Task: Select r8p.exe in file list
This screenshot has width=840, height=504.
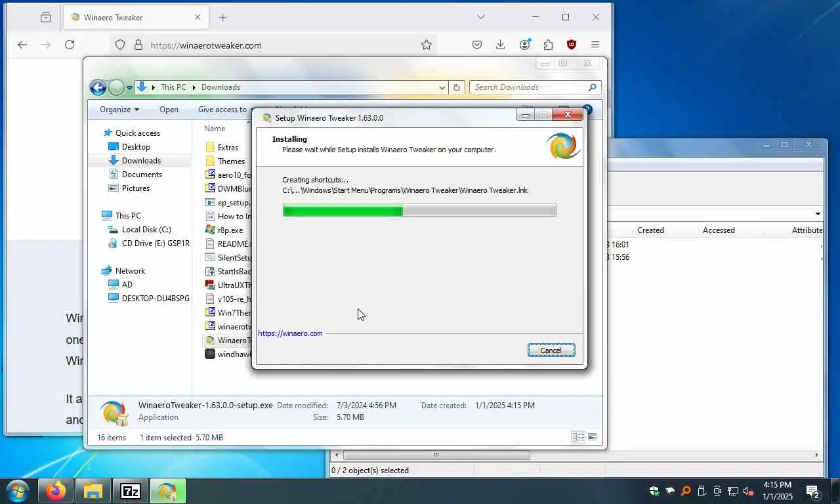Action: [230, 230]
